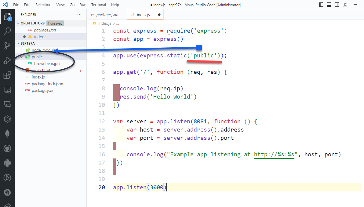Screen dimensions: 364x207
Task: Click the EXPLORER panel title
Action: tap(28, 15)
